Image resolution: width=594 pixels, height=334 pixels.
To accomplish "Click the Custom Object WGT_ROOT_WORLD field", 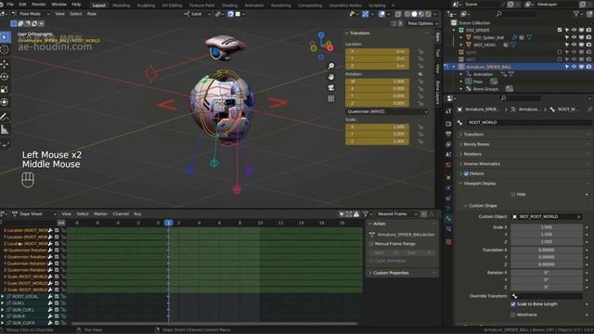I will coord(546,217).
